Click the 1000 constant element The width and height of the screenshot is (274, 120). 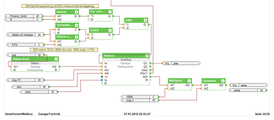(140, 97)
